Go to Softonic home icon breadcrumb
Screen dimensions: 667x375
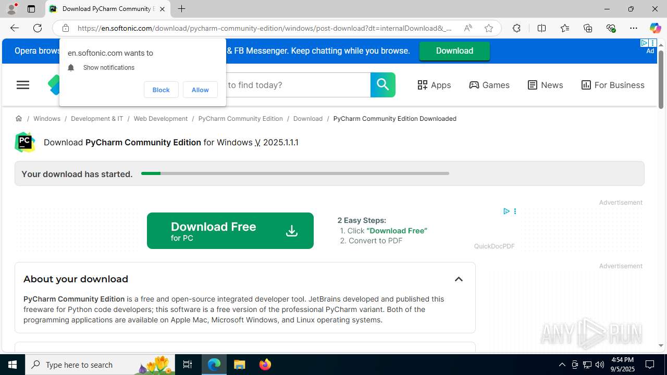click(19, 119)
